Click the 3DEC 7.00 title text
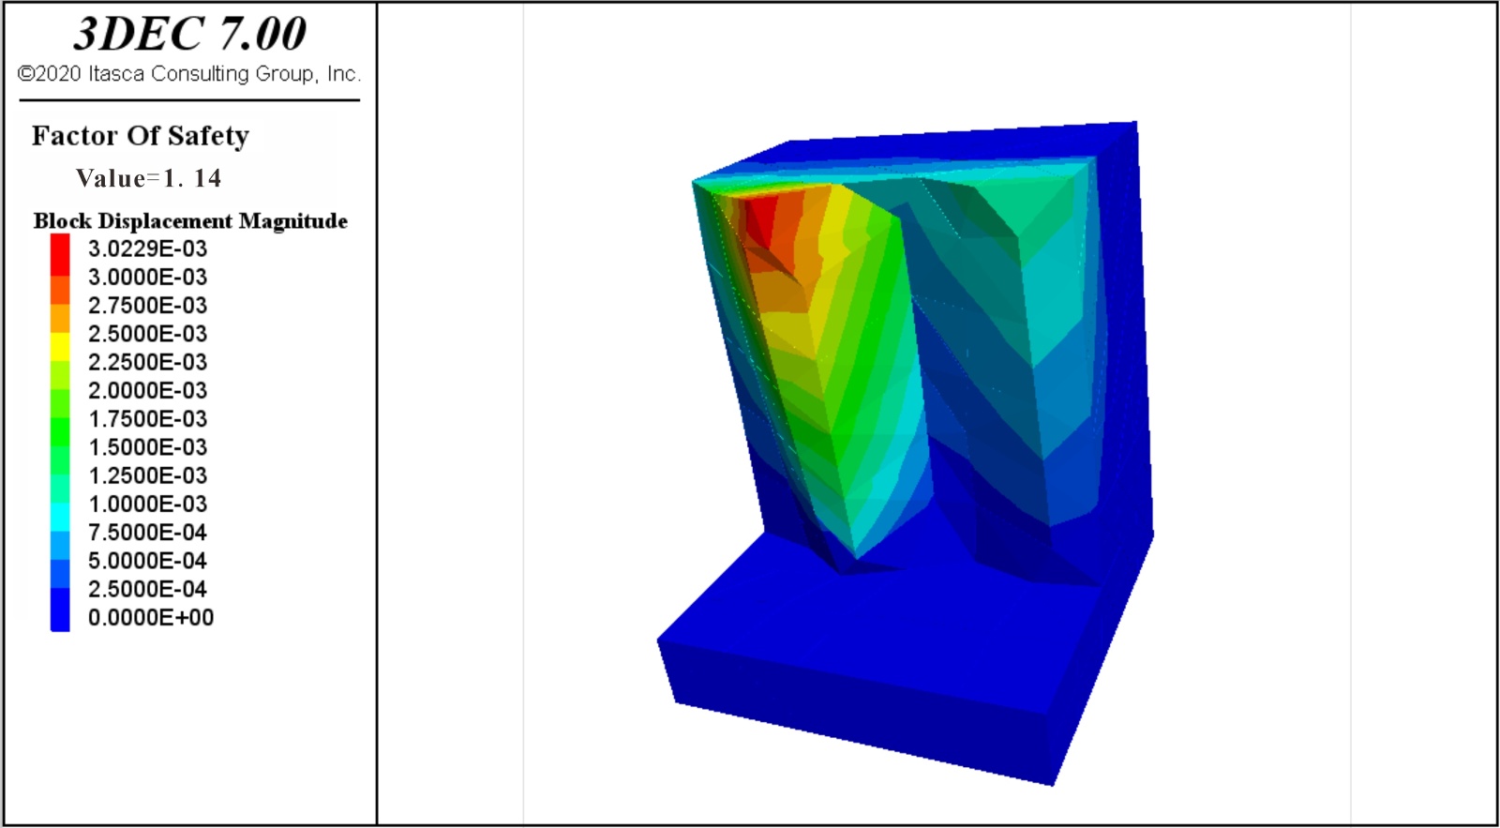The width and height of the screenshot is (1500, 828). click(x=189, y=35)
